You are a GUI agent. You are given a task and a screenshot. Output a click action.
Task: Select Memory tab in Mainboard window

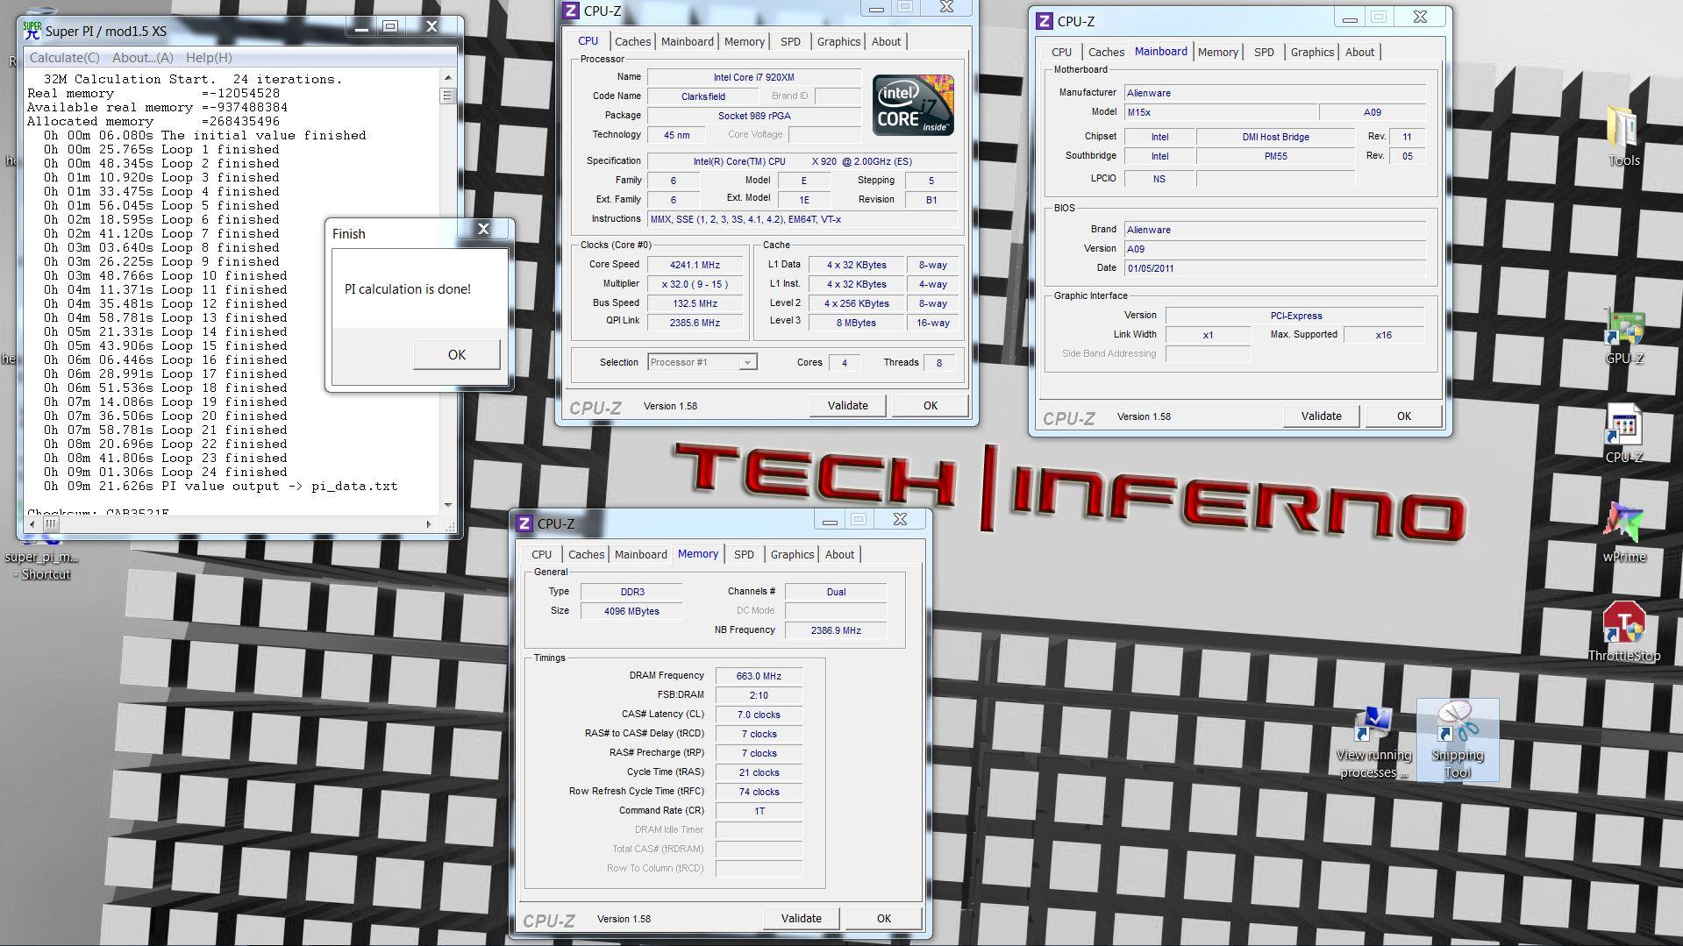tap(1217, 52)
